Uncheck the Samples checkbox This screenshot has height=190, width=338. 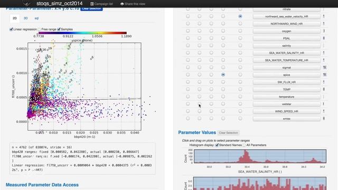click(59, 30)
